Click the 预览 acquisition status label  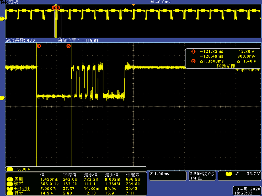(13, 2)
